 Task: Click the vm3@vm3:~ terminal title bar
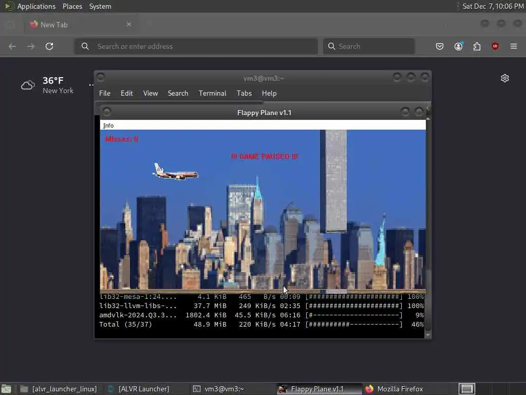(x=264, y=78)
